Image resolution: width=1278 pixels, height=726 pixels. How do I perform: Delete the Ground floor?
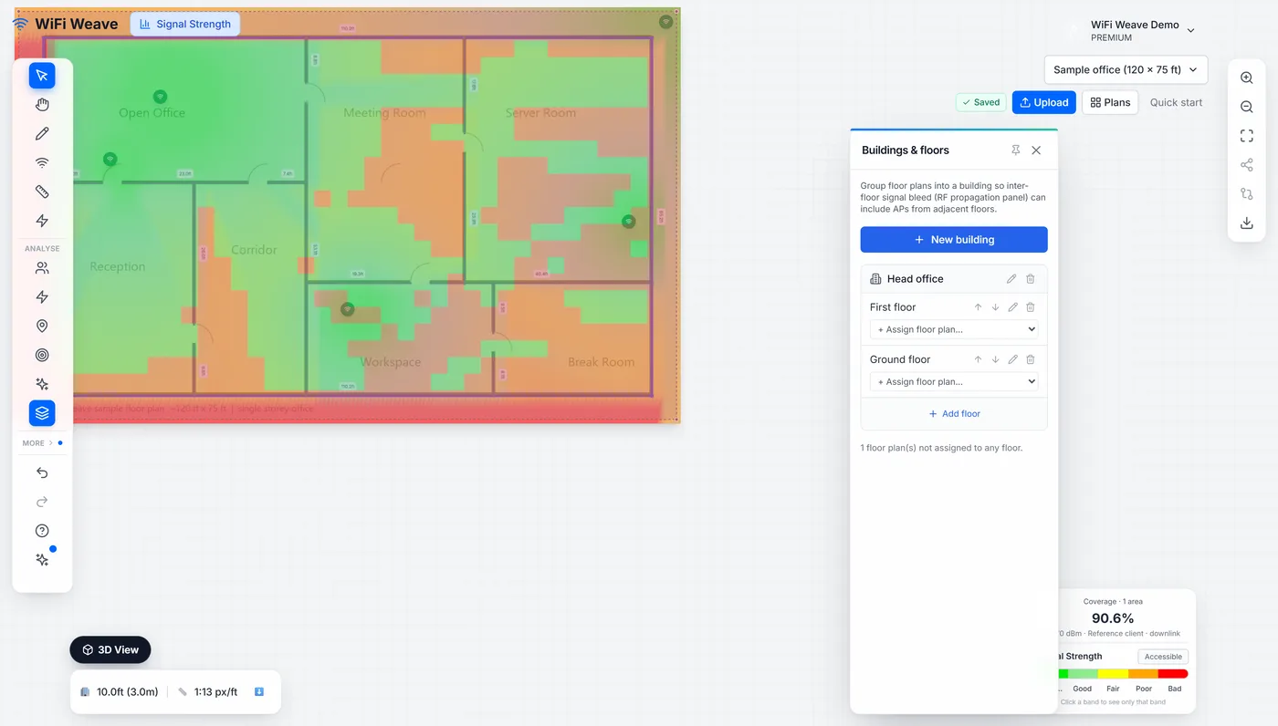tap(1031, 359)
